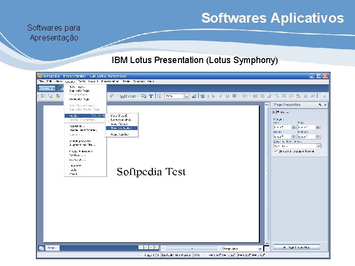
Task: Click the text alignment icon
Action: (x=235, y=96)
